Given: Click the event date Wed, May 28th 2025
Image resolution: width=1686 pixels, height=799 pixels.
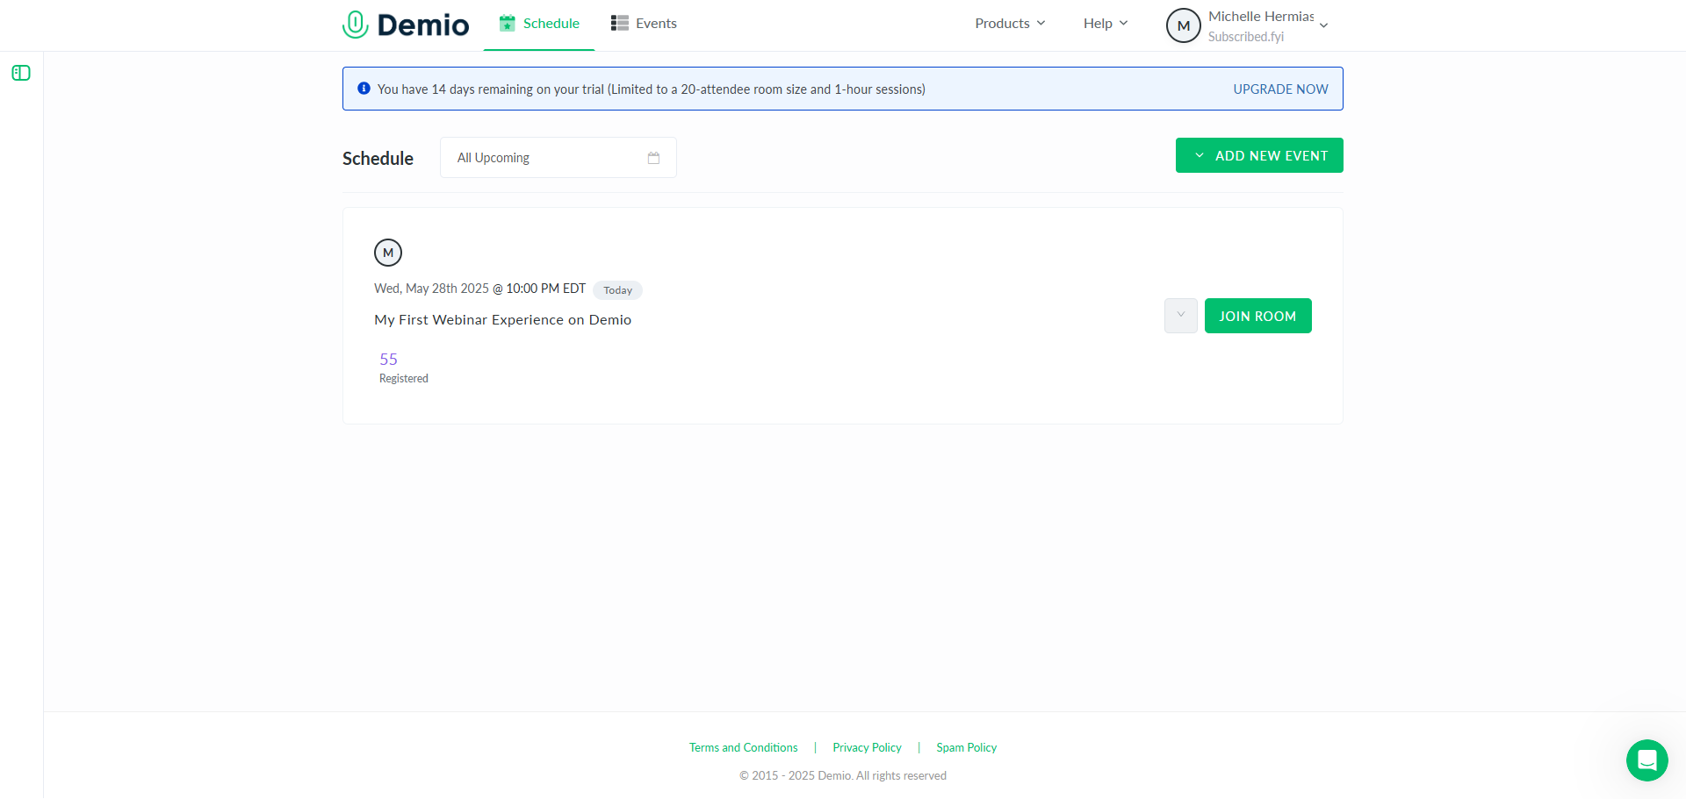Looking at the screenshot, I should click(431, 289).
